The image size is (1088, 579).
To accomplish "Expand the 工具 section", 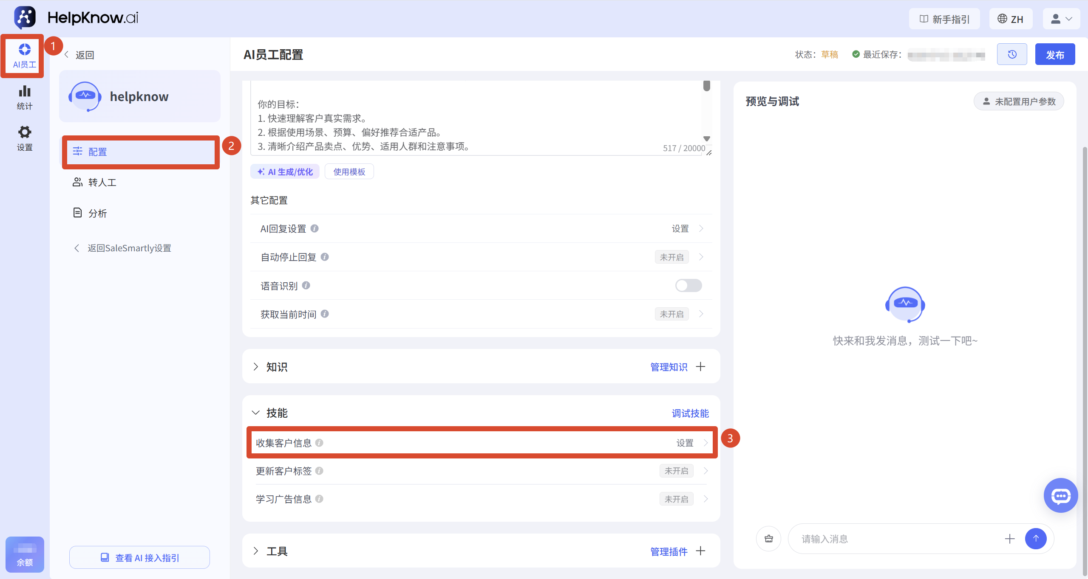I will (255, 551).
